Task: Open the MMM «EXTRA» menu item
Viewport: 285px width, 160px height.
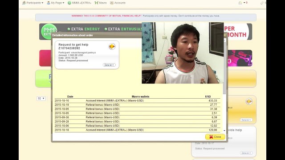Action: click(x=79, y=3)
